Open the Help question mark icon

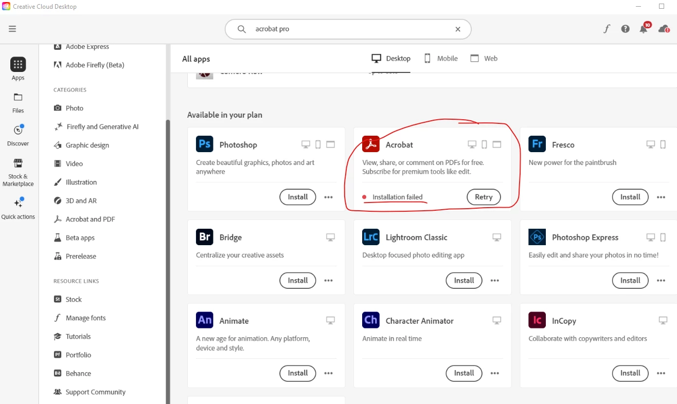(x=625, y=29)
